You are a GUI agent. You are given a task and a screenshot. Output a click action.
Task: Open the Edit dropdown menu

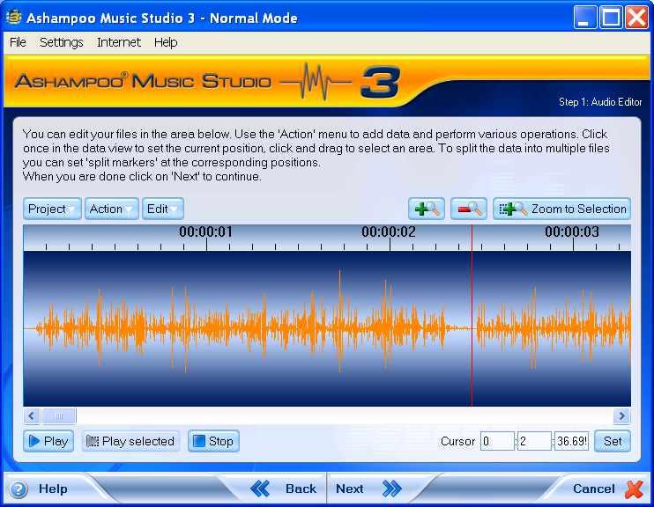[163, 209]
